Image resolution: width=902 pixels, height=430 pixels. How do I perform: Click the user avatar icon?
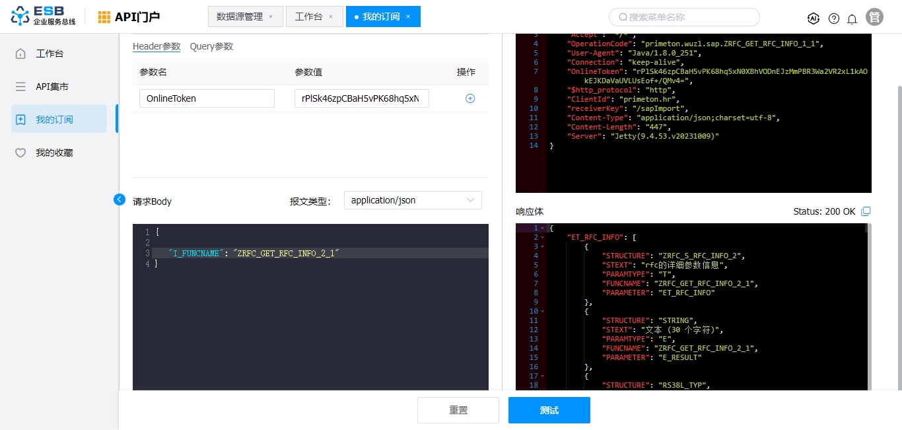pos(874,17)
